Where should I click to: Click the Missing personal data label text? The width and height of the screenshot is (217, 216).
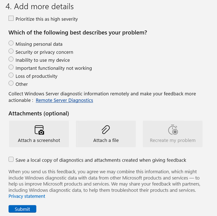tap(39, 44)
